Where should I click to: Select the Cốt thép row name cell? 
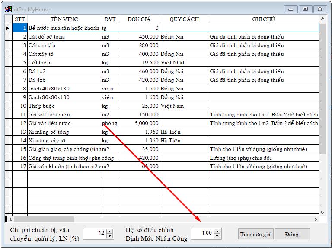point(64,63)
